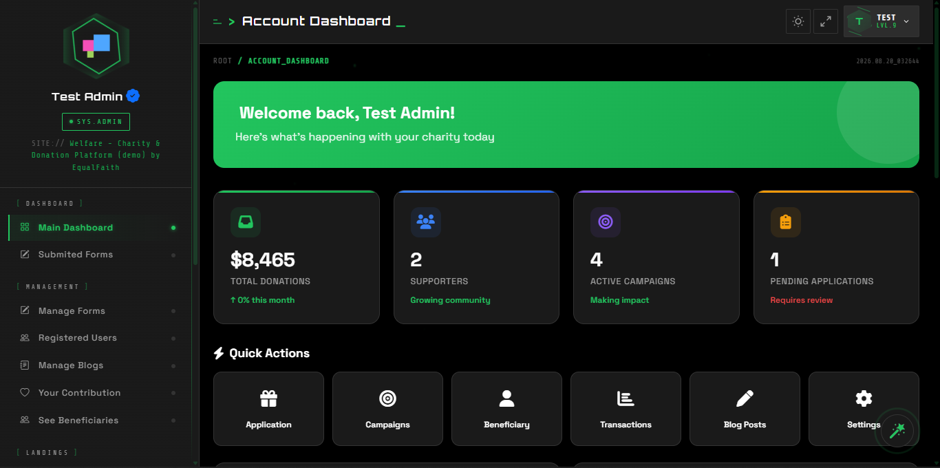
Task: Click the heart icon for Your Contribution
Action: coord(25,392)
